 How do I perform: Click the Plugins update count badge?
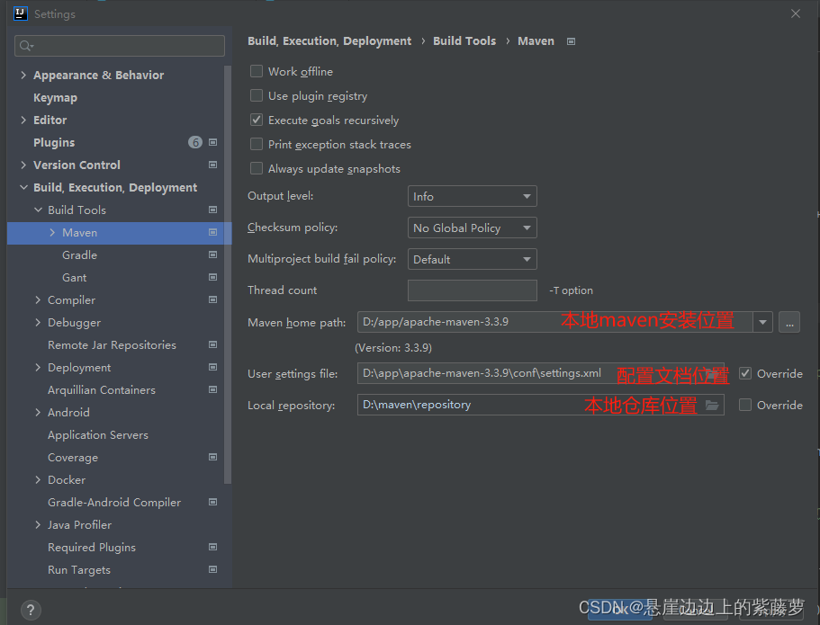pyautogui.click(x=195, y=142)
